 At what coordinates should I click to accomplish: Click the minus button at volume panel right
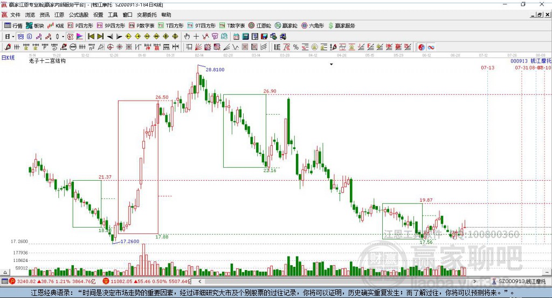click(547, 272)
